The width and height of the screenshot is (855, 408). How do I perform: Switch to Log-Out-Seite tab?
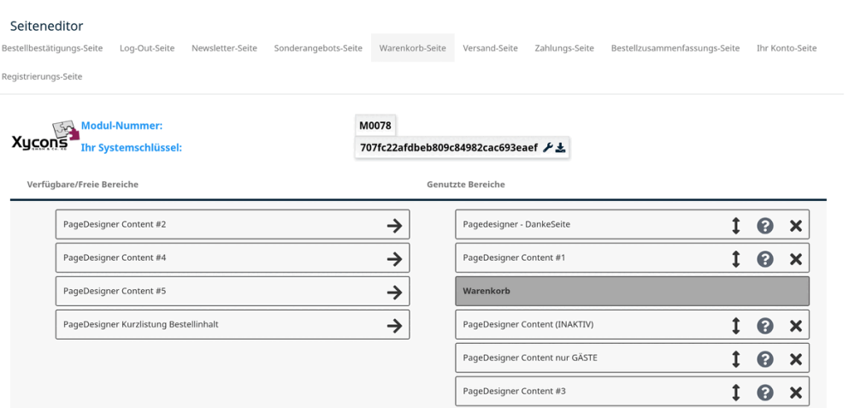(147, 48)
